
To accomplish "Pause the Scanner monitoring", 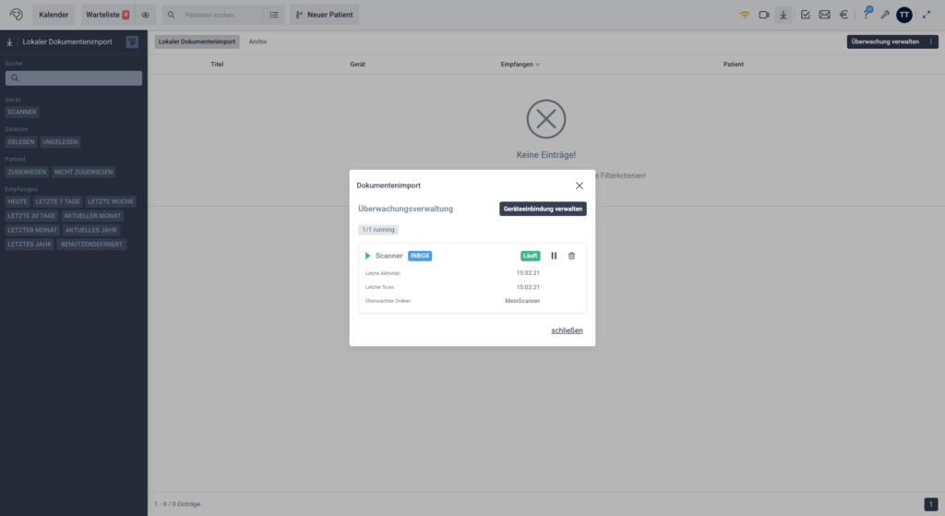I will 554,256.
